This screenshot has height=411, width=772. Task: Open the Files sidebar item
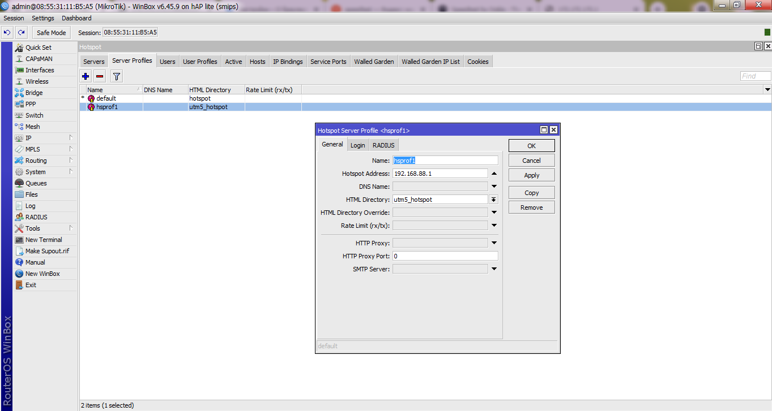click(x=31, y=194)
